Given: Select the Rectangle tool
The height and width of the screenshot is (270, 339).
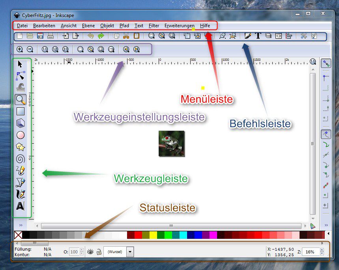Looking at the screenshot, I should click(x=21, y=111).
